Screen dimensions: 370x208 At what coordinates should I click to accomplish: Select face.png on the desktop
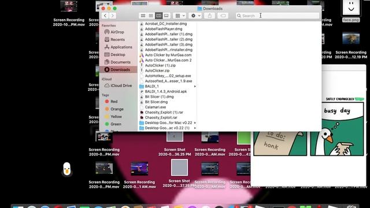351,11
